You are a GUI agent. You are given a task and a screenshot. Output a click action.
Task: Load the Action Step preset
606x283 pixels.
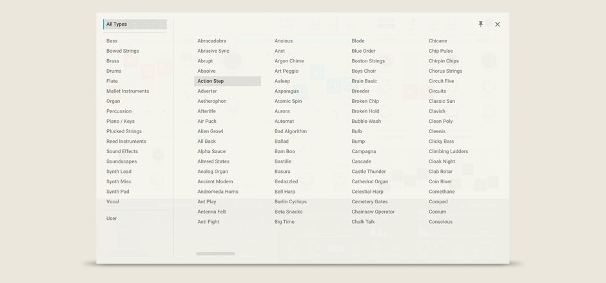211,81
